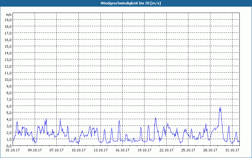
Task: Click the '11,0' axis label
Action: (8, 73)
